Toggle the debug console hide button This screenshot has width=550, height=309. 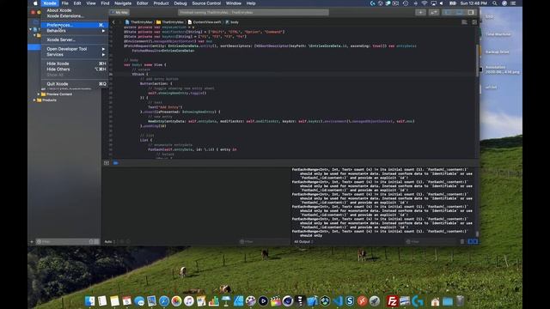pyautogui.click(x=107, y=163)
